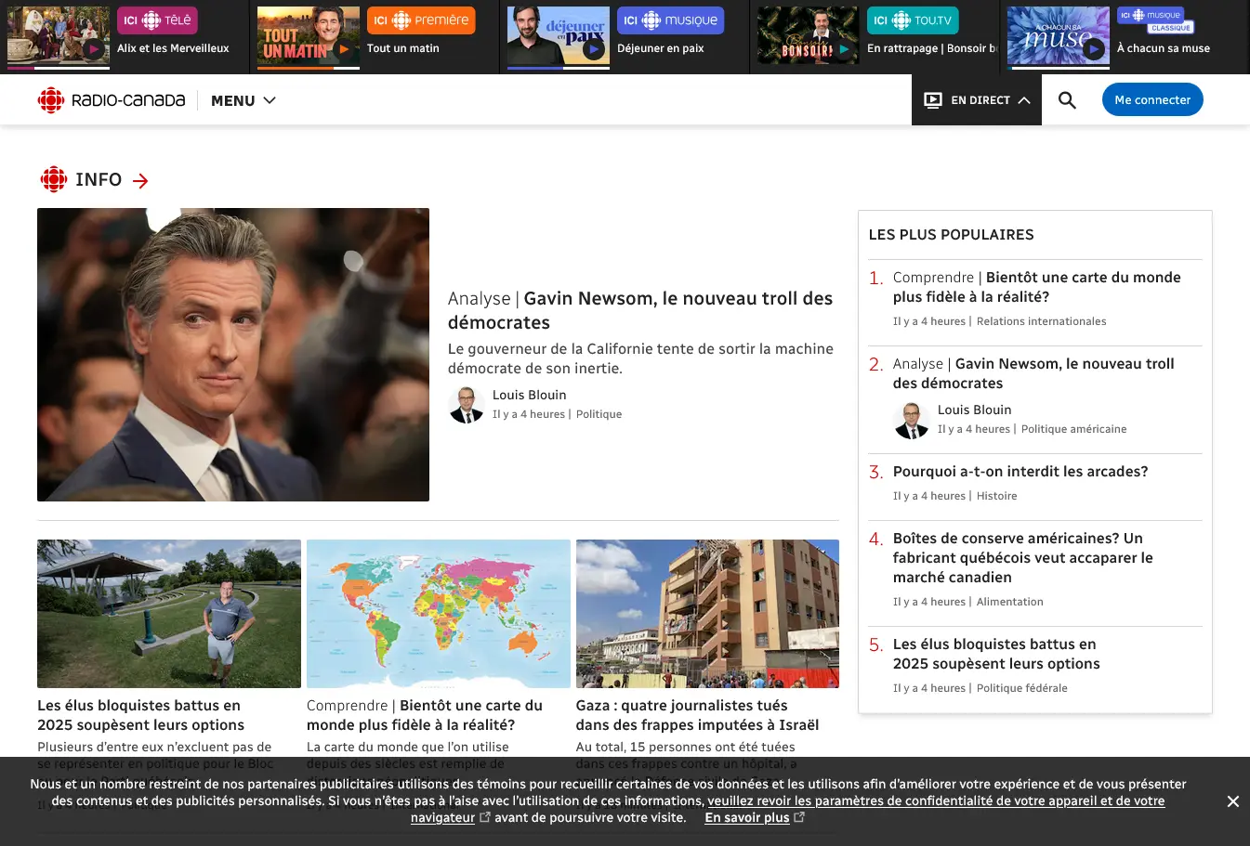Click Louis Blouin's author avatar in popular list

911,420
